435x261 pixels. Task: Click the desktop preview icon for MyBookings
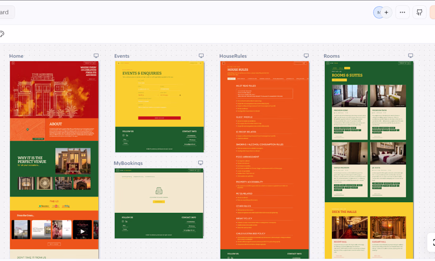pyautogui.click(x=200, y=163)
